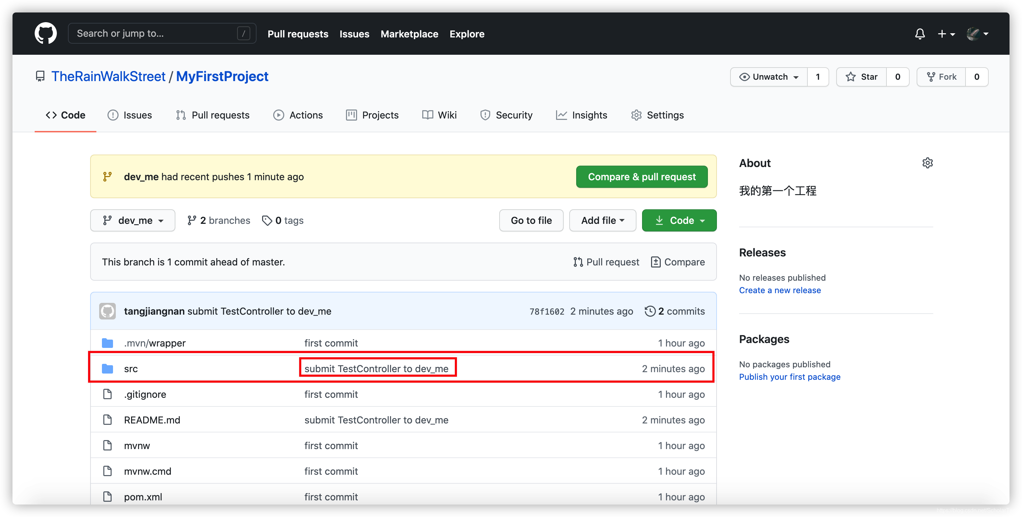View the 2 branches list
The image size is (1022, 517).
pyautogui.click(x=219, y=220)
